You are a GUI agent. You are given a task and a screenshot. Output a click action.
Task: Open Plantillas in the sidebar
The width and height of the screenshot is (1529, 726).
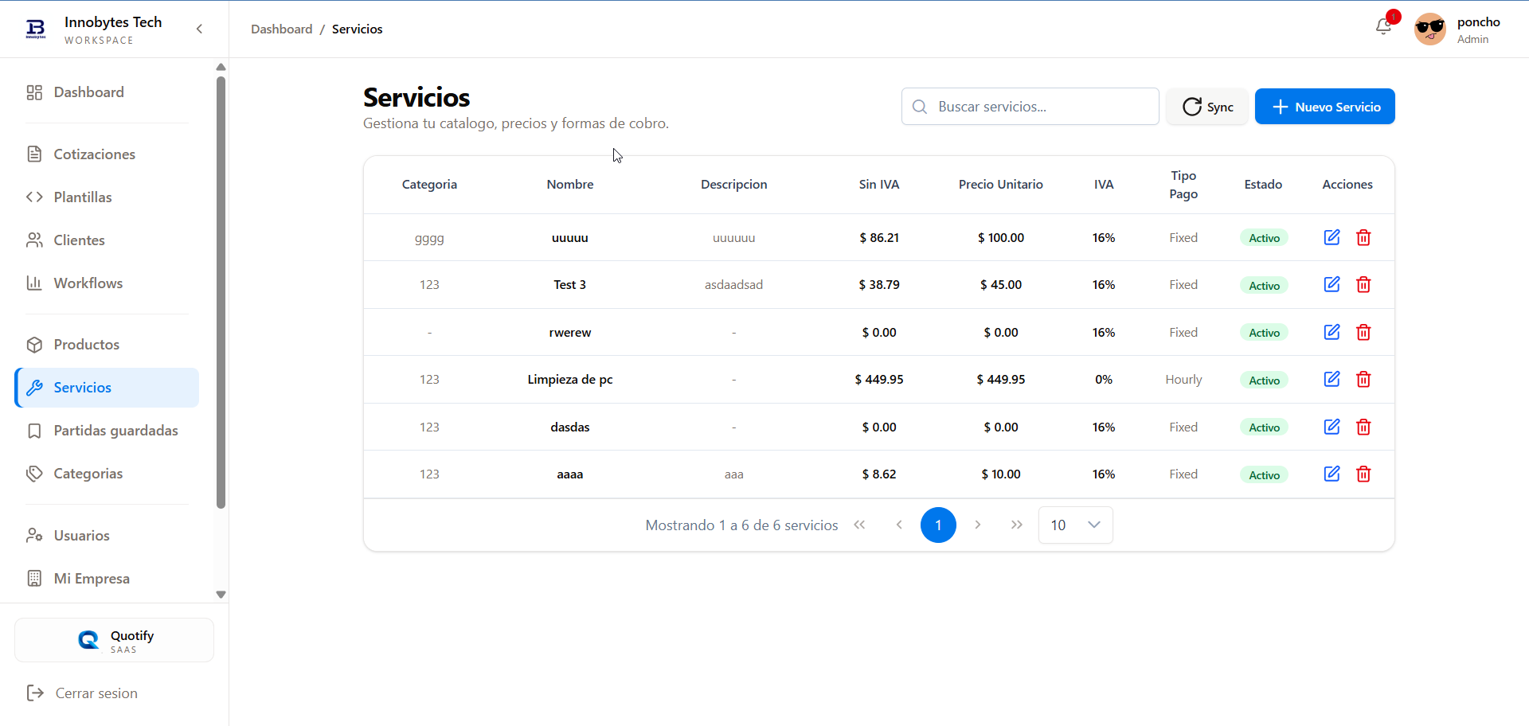(x=107, y=197)
